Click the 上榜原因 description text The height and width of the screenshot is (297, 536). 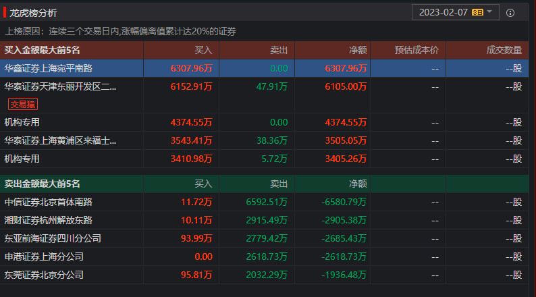coord(121,31)
